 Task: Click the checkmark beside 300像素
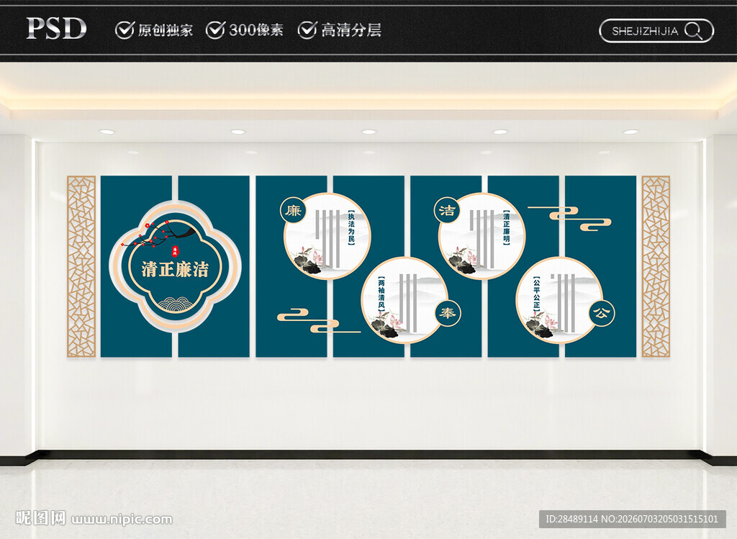216,30
